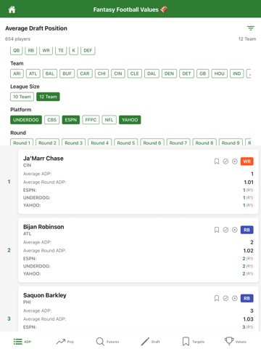Filter by Round 5
This screenshot has width=261, height=349.
(x=126, y=143)
